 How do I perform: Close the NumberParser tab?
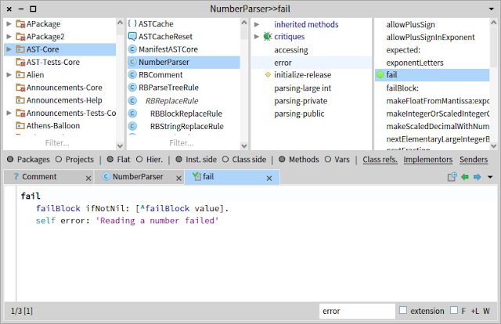[x=179, y=178]
